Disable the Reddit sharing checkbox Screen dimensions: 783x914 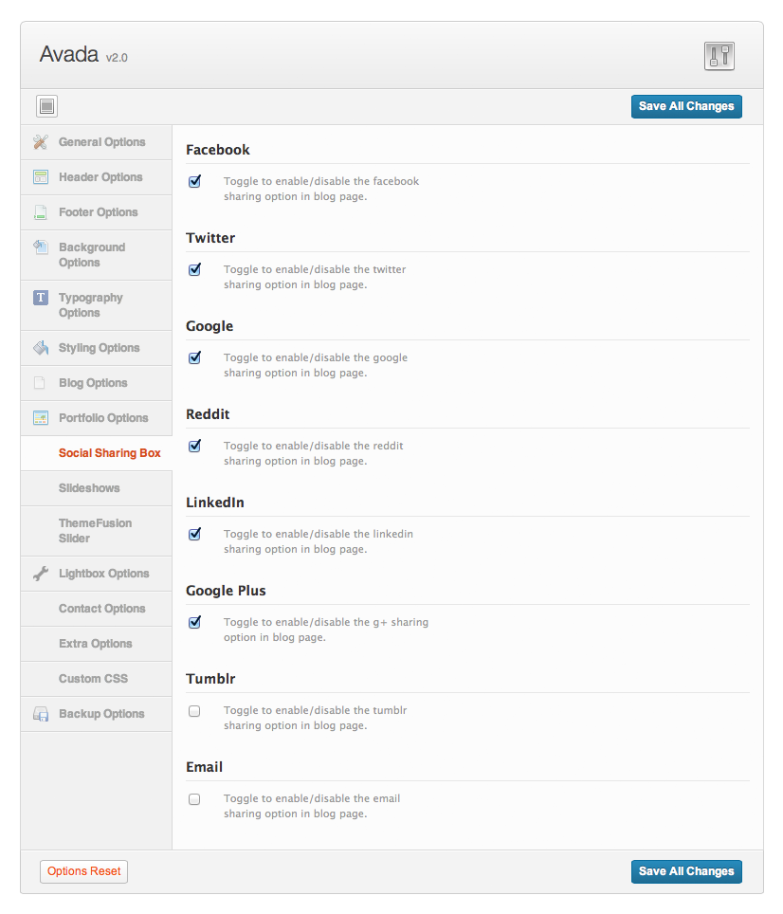tap(194, 446)
